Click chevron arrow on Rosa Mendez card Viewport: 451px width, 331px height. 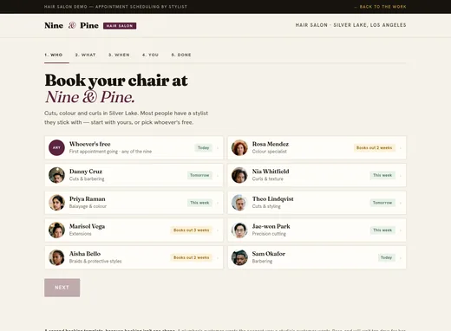coord(401,148)
